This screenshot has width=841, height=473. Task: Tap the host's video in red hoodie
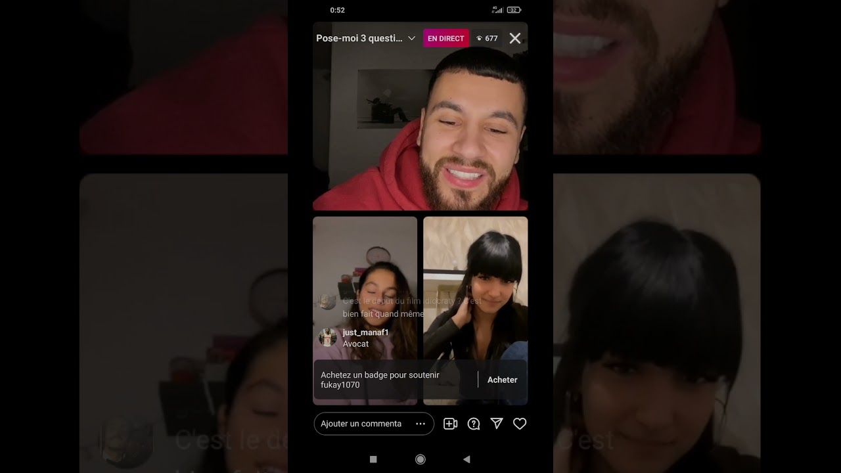click(420, 117)
